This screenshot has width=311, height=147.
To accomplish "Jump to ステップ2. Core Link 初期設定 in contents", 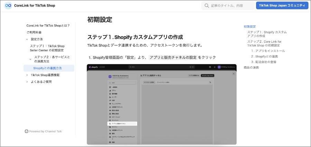I will (264, 43).
